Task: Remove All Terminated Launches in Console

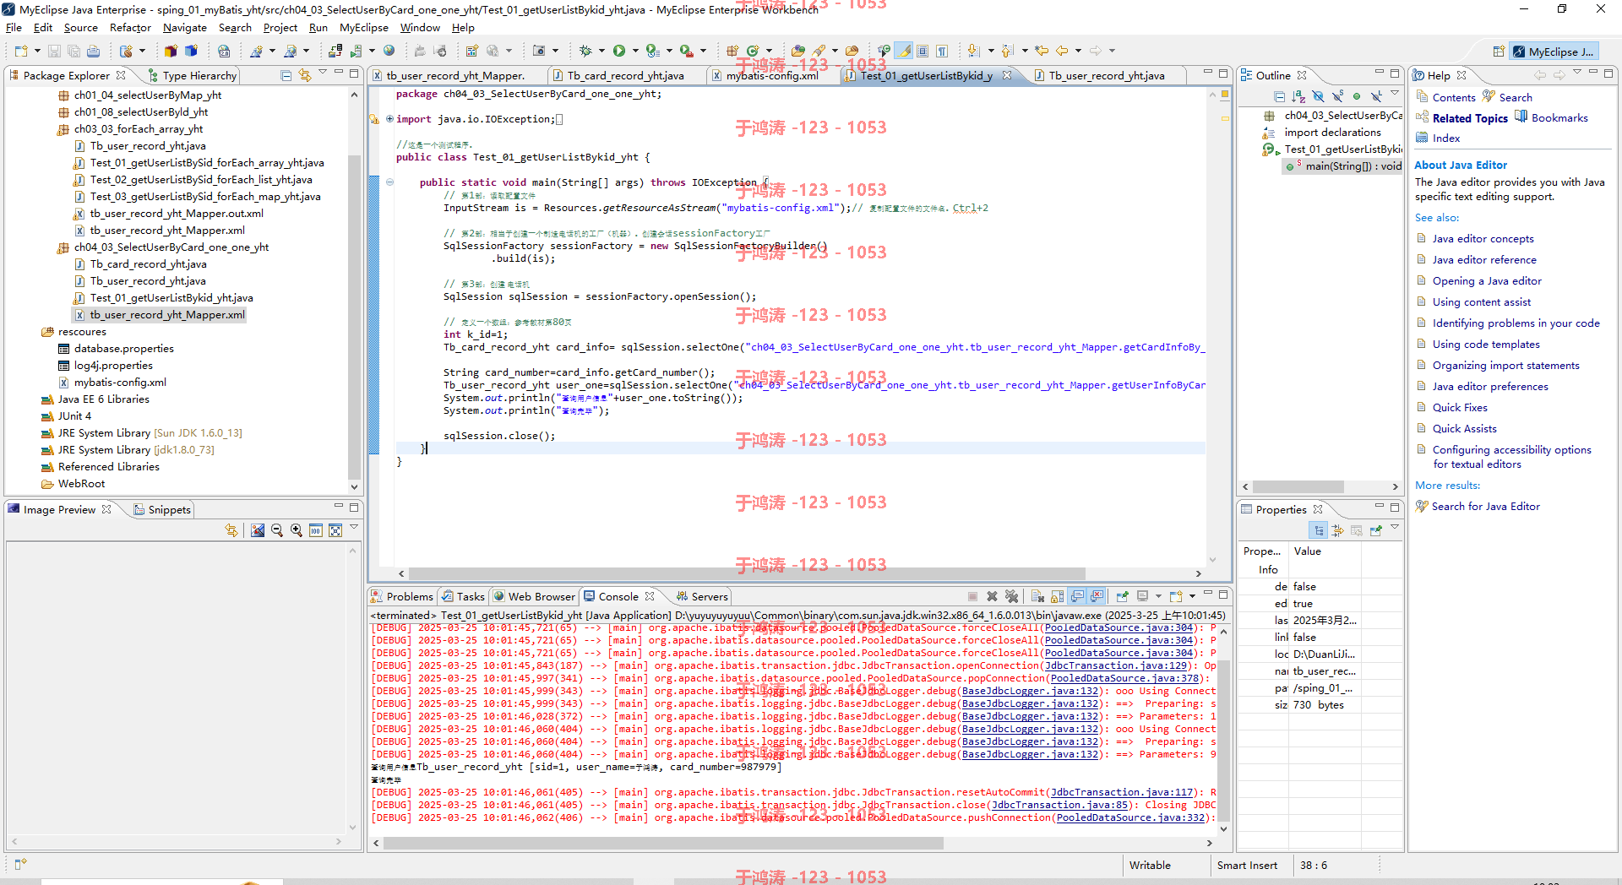Action: tap(1012, 596)
